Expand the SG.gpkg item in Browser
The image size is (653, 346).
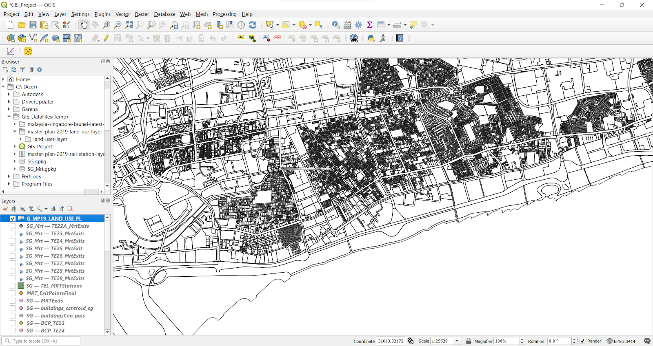click(x=15, y=161)
